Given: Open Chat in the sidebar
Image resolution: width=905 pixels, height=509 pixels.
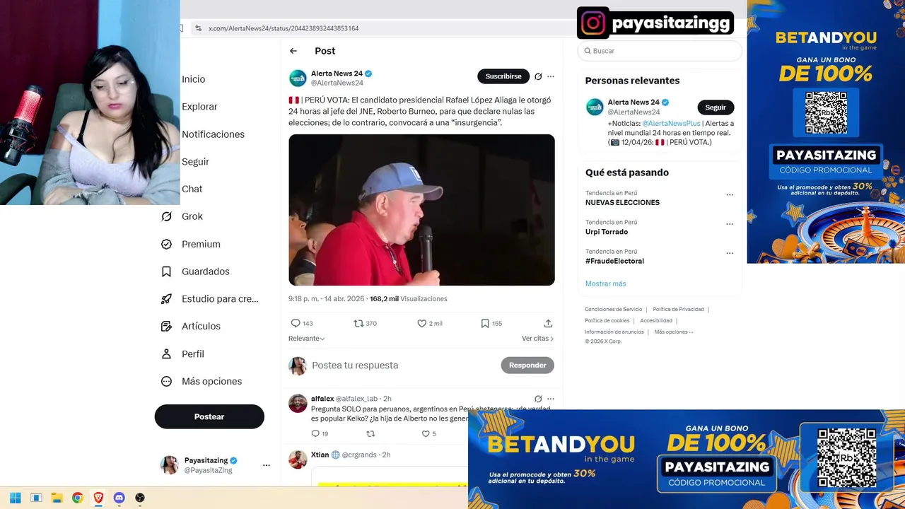Looking at the screenshot, I should (x=192, y=189).
